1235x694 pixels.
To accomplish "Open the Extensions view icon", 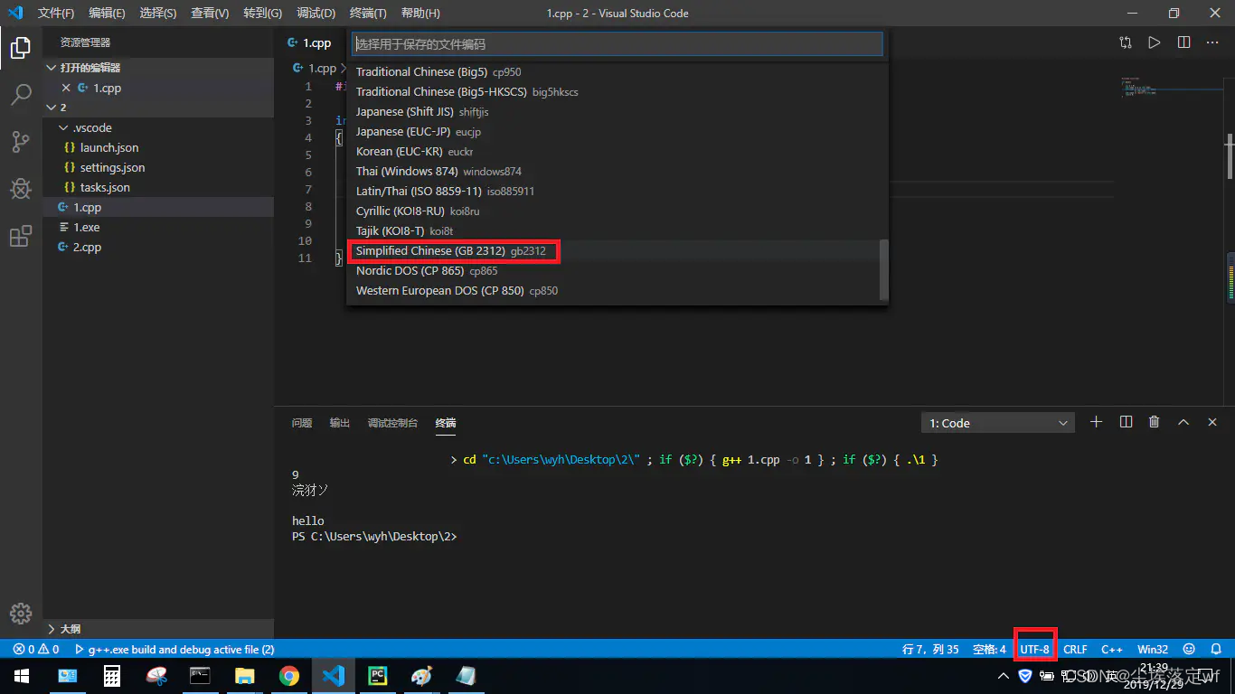I will point(21,236).
